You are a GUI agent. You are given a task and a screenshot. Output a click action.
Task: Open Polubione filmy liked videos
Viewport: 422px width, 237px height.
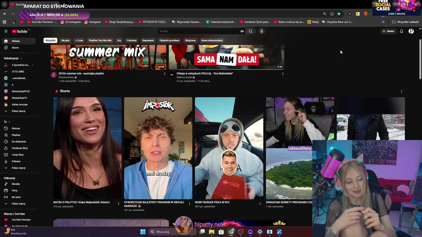tap(19, 148)
